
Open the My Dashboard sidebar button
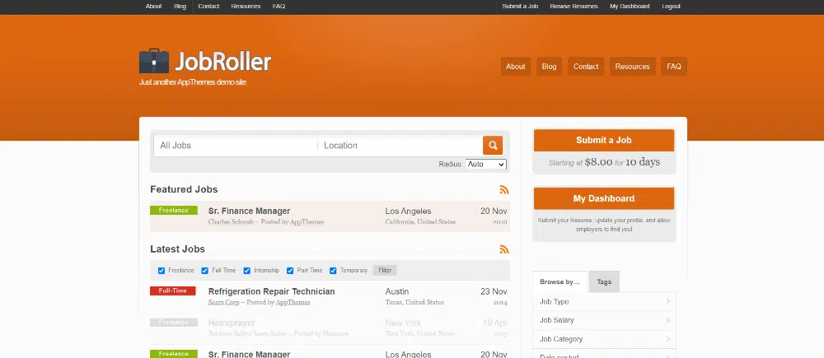coord(603,199)
